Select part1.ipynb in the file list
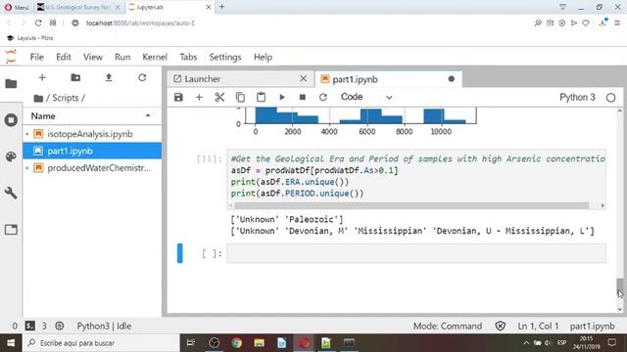627x352 pixels. pos(92,151)
